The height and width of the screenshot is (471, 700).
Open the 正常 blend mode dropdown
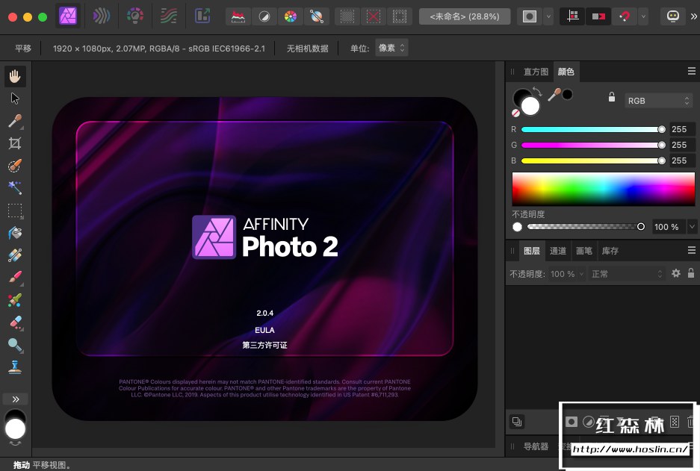(628, 274)
